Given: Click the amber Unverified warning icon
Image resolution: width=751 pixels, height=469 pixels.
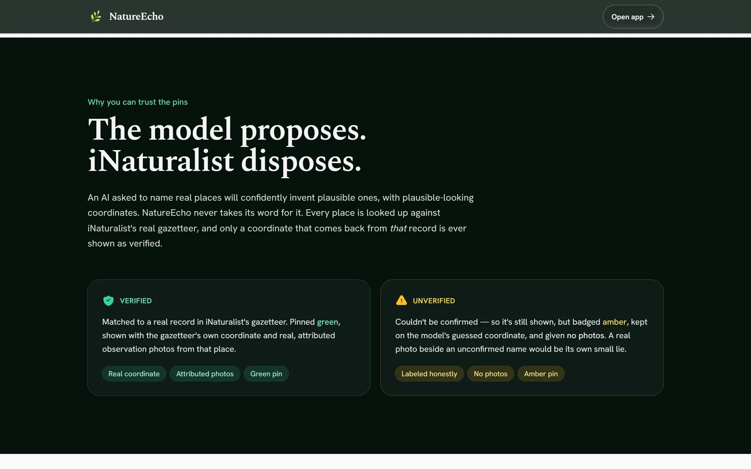Looking at the screenshot, I should coord(401,301).
